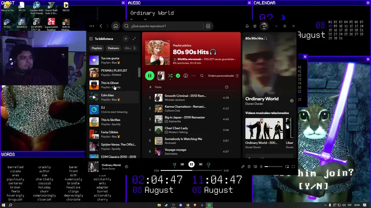Toggle saved checkmark for the playlist
371x208 pixels.
click(178, 76)
